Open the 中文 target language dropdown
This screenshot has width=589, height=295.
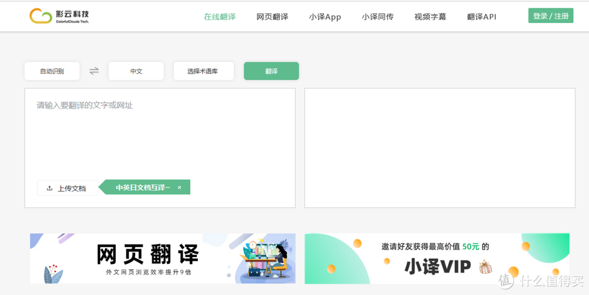[x=136, y=71]
